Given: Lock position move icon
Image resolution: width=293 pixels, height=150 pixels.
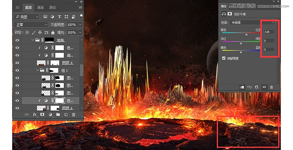Looking at the screenshot, I should point(40,33).
